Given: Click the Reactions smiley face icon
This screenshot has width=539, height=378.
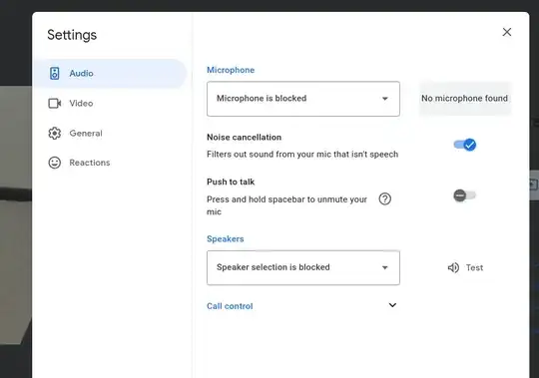Looking at the screenshot, I should click(x=54, y=163).
